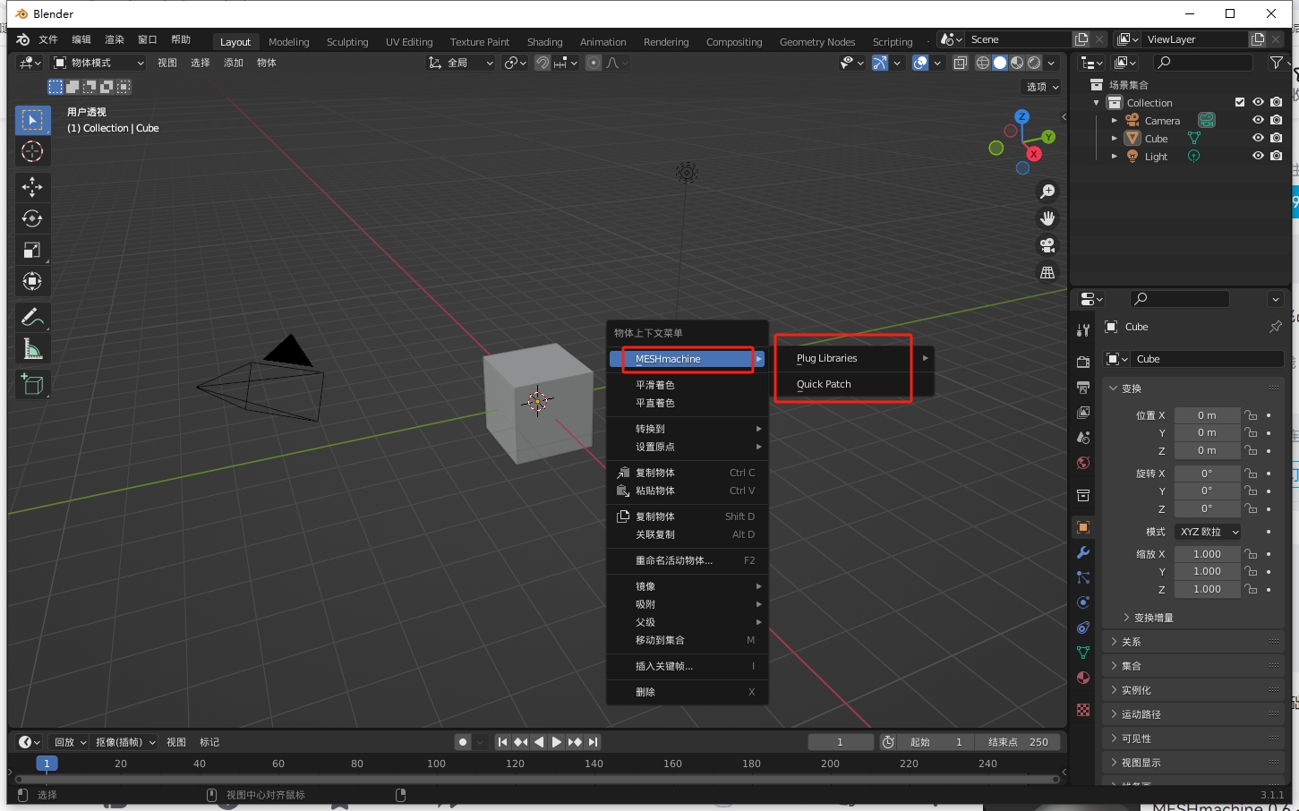Hide the Light in the outliner

click(1258, 156)
